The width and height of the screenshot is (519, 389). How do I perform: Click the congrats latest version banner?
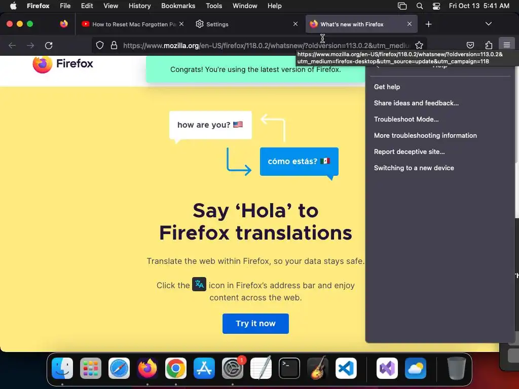click(255, 69)
